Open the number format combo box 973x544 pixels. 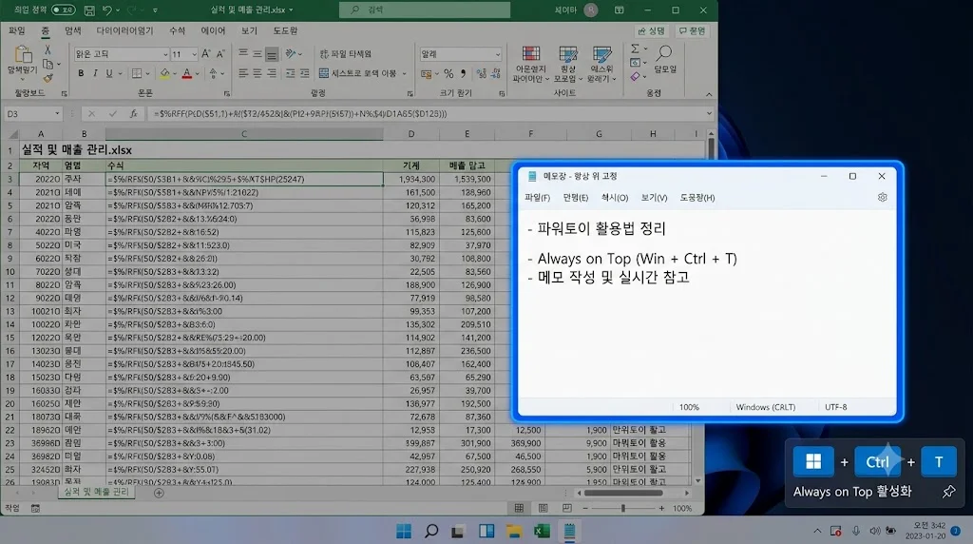(461, 54)
